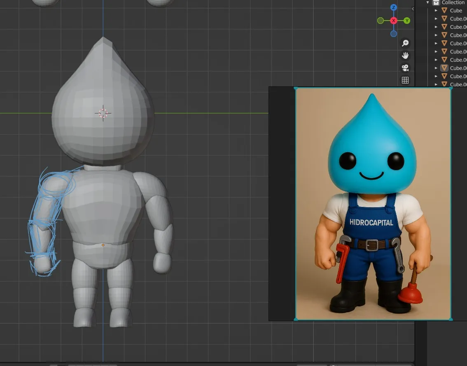Click the zoom magnifier viewport icon

(405, 43)
